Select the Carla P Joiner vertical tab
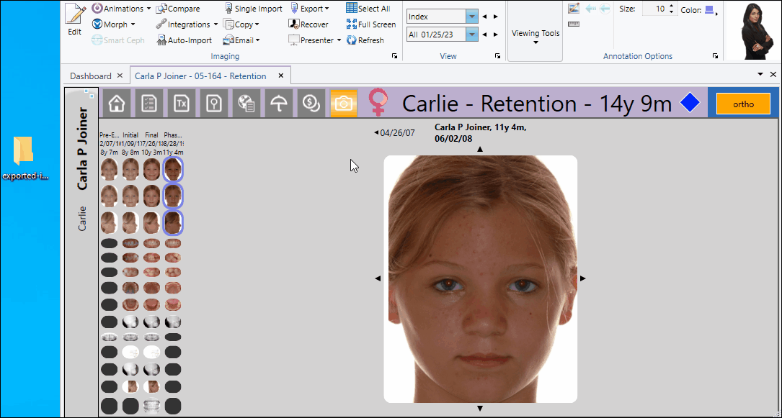 point(82,149)
